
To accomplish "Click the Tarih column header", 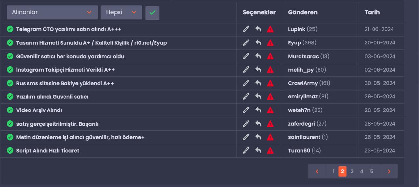I will [372, 12].
